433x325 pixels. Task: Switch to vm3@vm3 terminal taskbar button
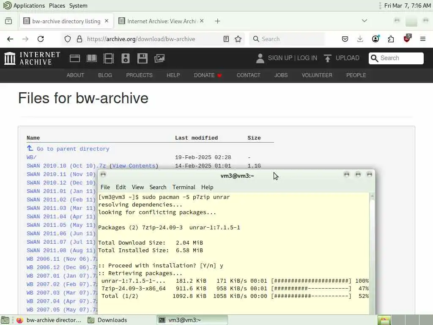pos(192,320)
